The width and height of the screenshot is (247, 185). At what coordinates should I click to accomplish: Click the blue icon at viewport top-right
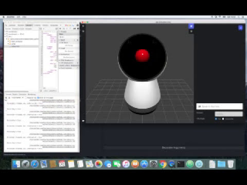pos(191,26)
